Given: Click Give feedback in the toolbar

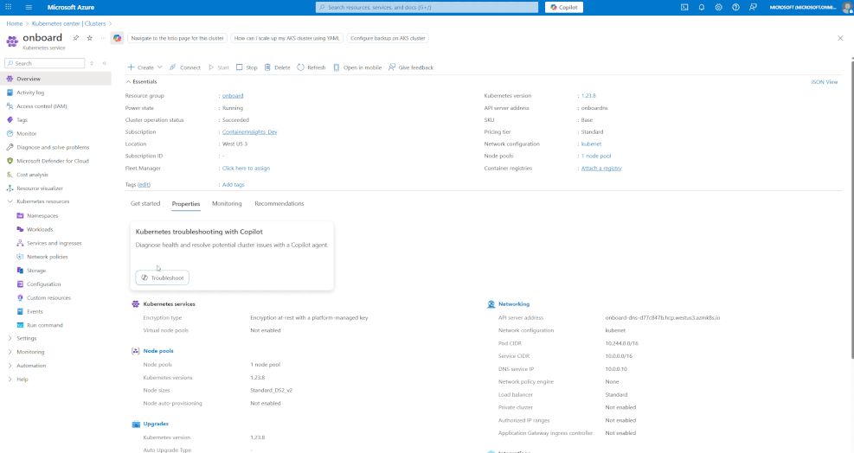Looking at the screenshot, I should tap(411, 67).
